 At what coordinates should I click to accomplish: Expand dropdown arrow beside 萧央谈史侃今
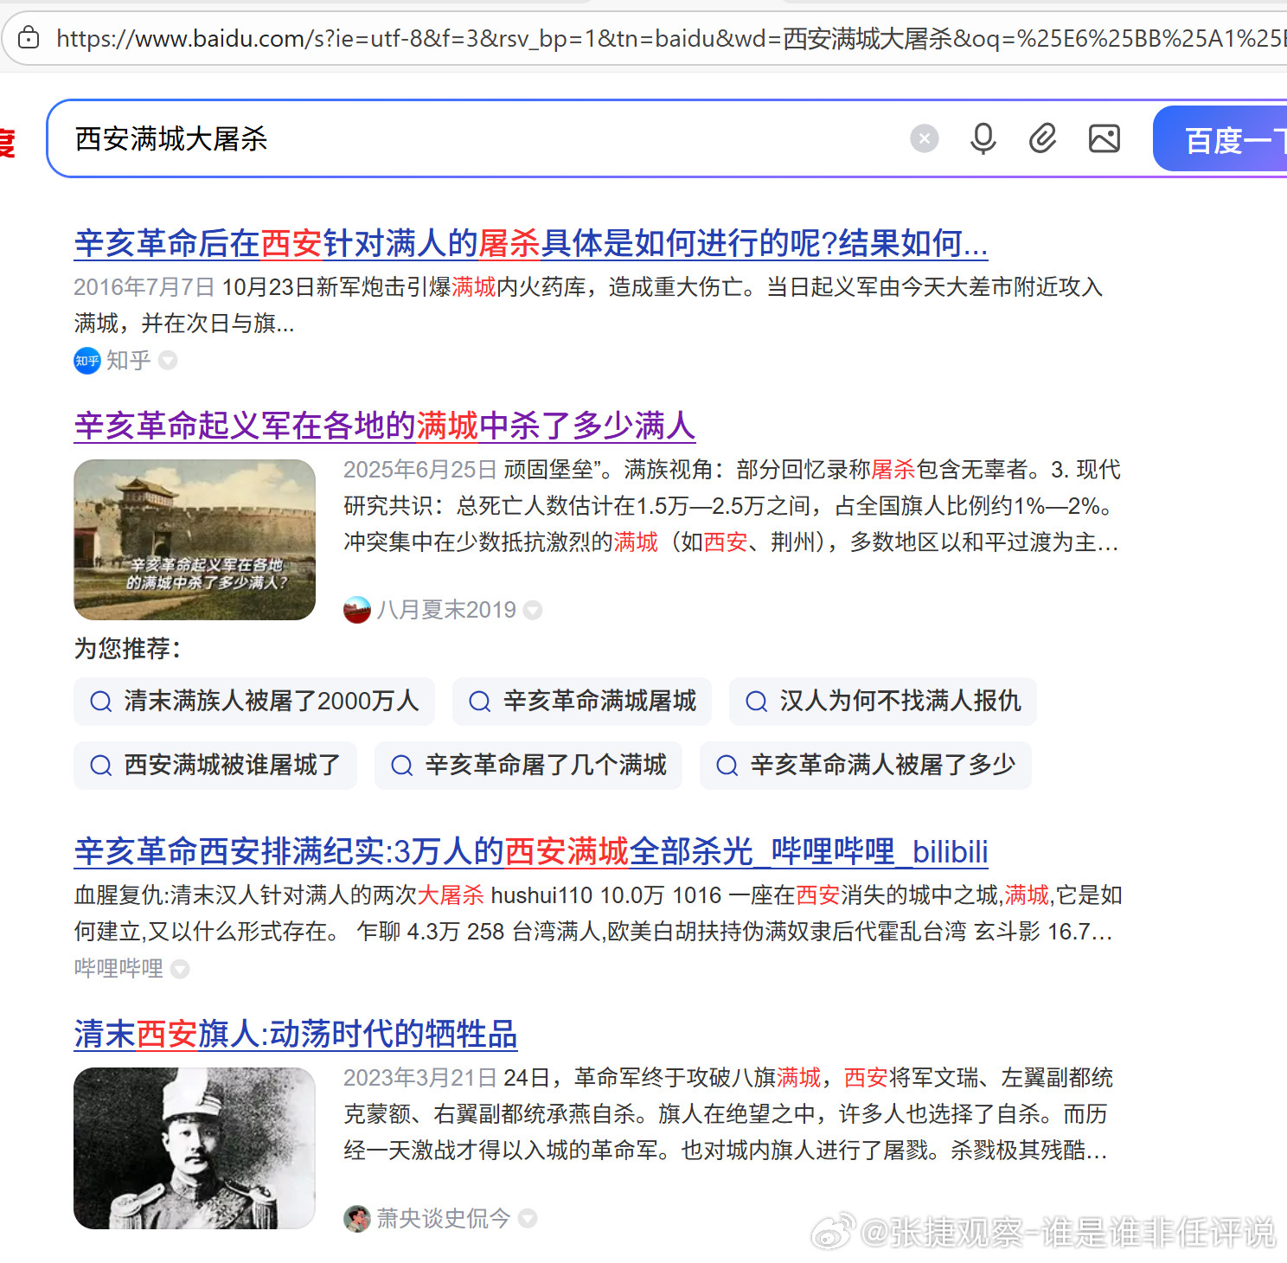[x=528, y=1219]
